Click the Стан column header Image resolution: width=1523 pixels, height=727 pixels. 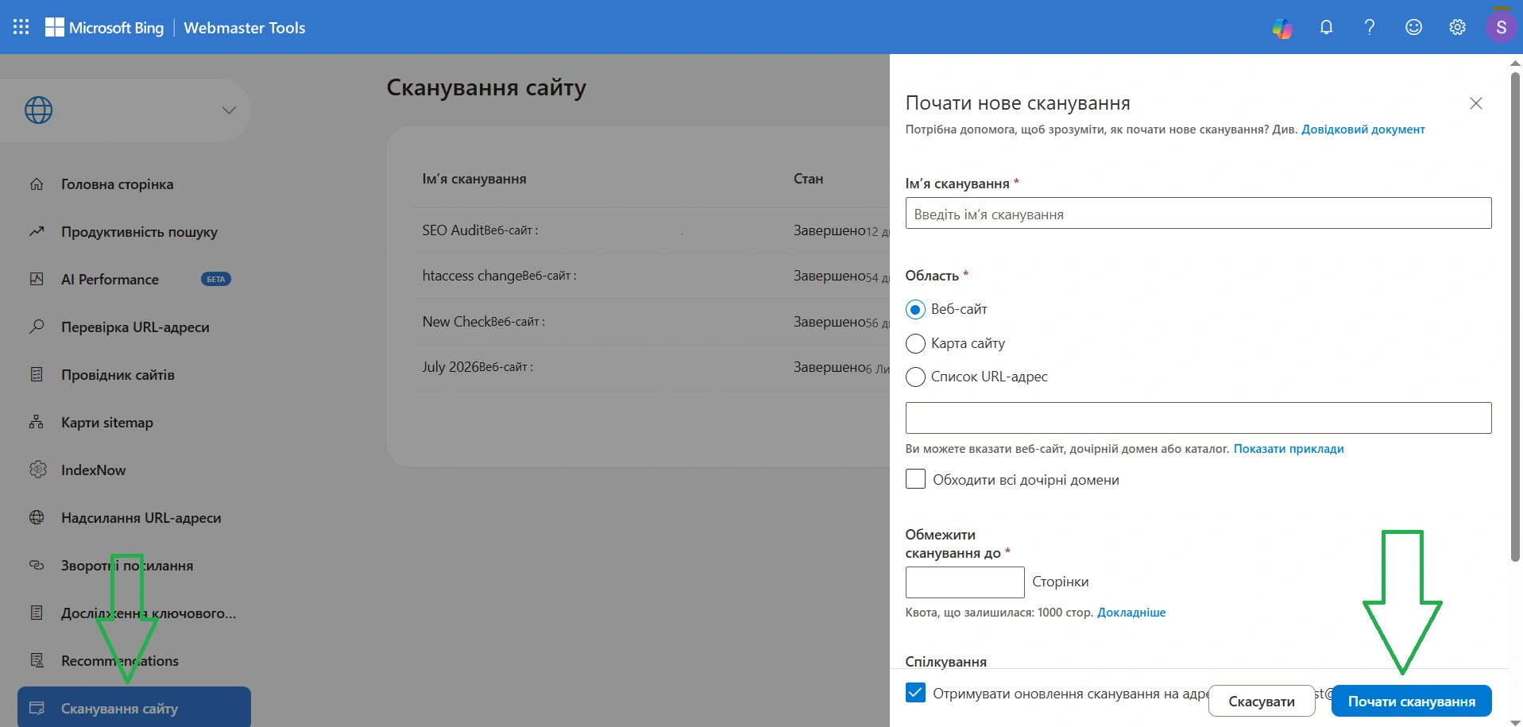[808, 179]
